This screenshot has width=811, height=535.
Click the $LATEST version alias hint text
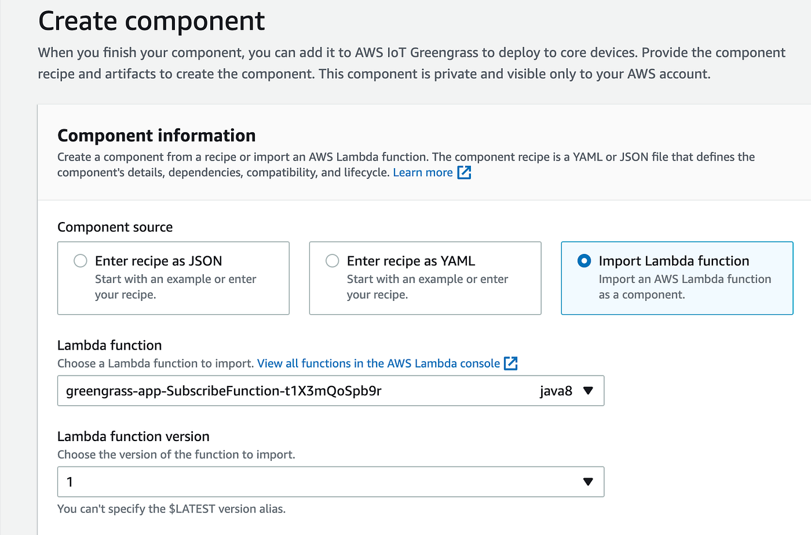(x=171, y=509)
